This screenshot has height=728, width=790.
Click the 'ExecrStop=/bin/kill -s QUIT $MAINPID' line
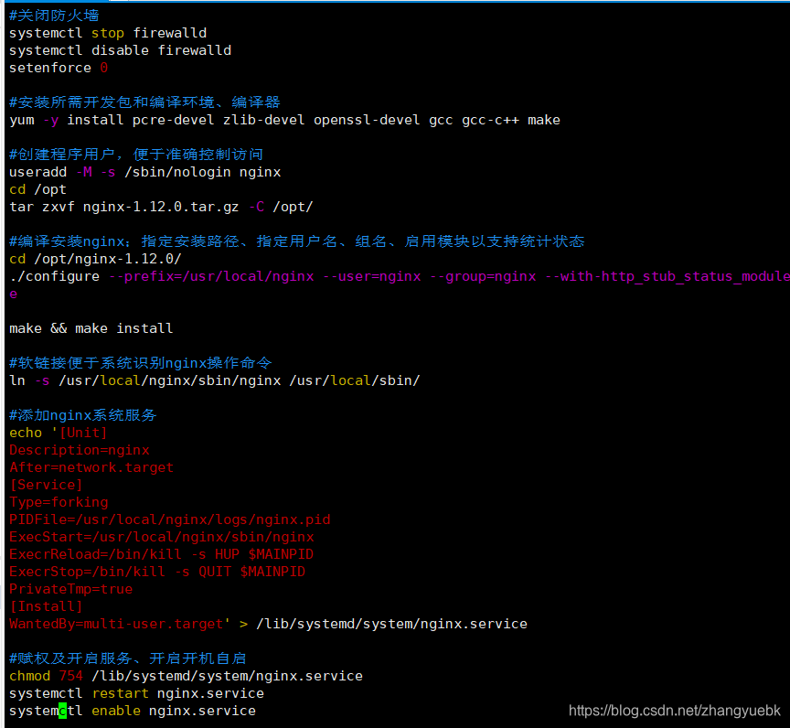point(157,572)
